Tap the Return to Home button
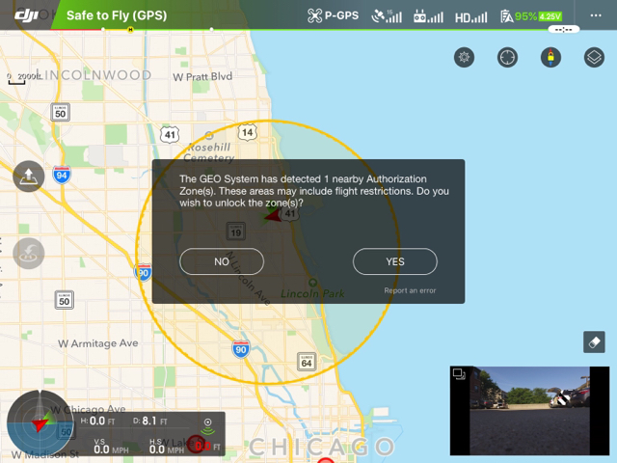The image size is (617, 463). [29, 254]
